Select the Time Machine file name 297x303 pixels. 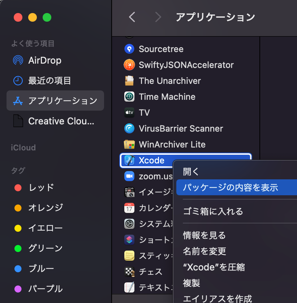click(x=167, y=97)
